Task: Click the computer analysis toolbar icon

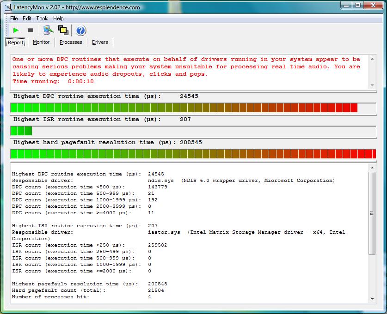Action: [x=48, y=30]
